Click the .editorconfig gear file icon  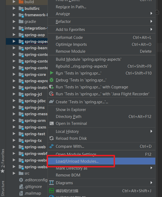[21, 180]
